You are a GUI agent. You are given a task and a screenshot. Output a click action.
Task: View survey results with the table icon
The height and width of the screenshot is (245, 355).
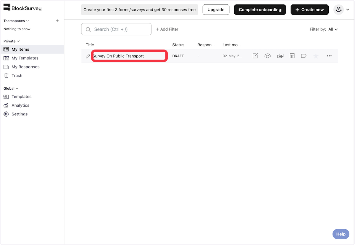click(x=292, y=56)
